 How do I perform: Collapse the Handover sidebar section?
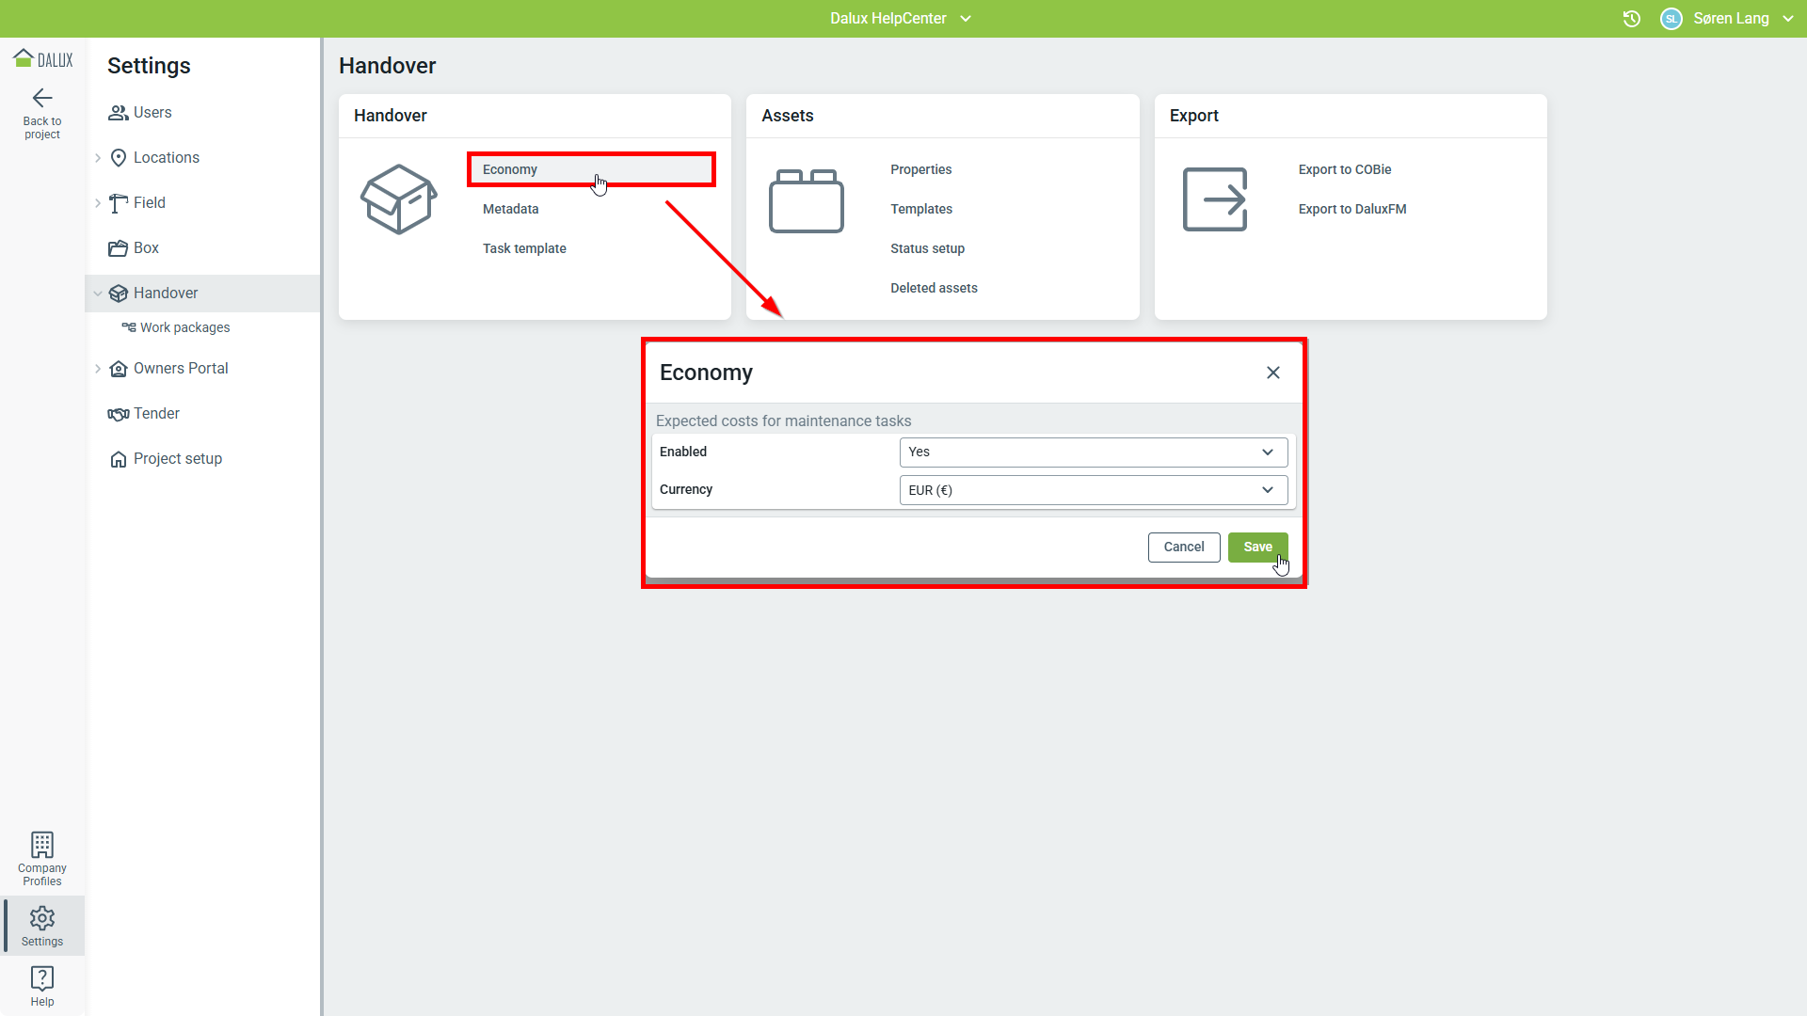pyautogui.click(x=98, y=294)
